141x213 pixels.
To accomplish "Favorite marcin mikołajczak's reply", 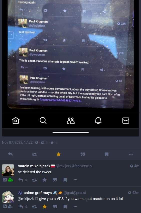I will pos(44,180).
